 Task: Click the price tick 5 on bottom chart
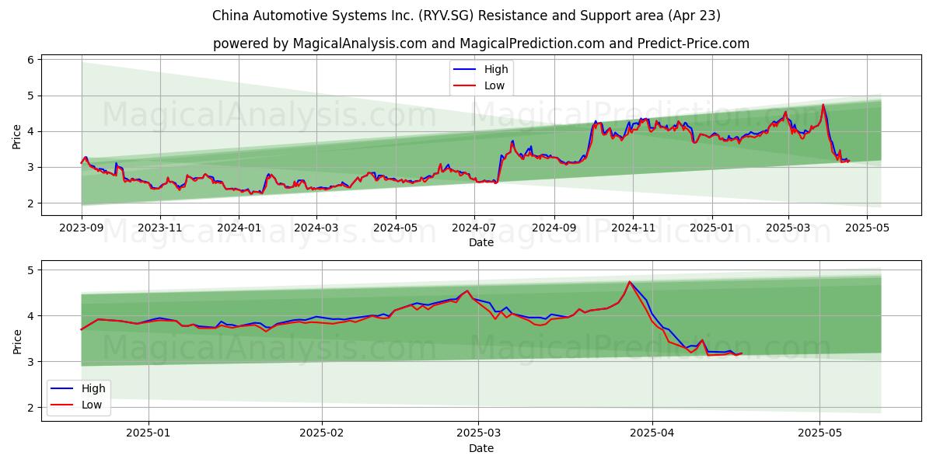(30, 270)
